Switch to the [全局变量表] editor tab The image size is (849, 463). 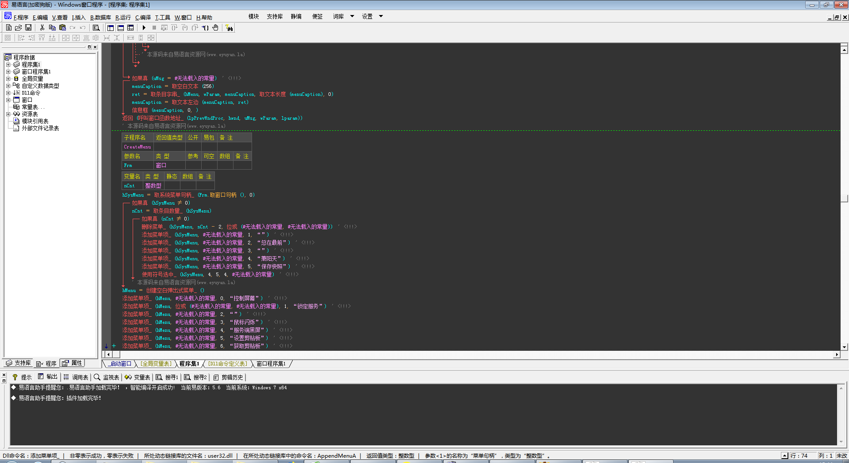pyautogui.click(x=156, y=364)
